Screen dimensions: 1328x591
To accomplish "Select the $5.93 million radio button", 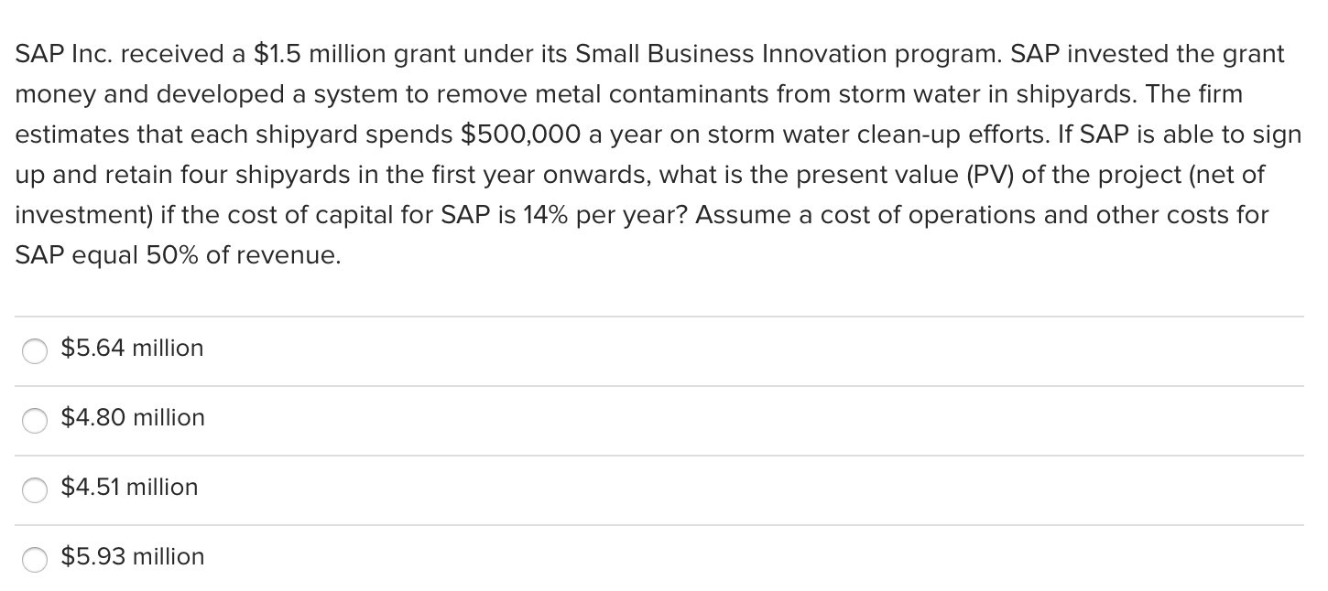I will click(34, 560).
